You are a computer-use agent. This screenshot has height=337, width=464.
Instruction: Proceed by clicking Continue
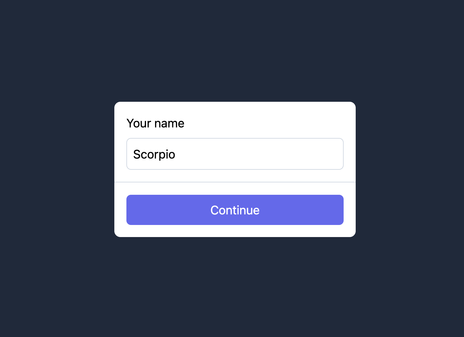[x=235, y=210]
